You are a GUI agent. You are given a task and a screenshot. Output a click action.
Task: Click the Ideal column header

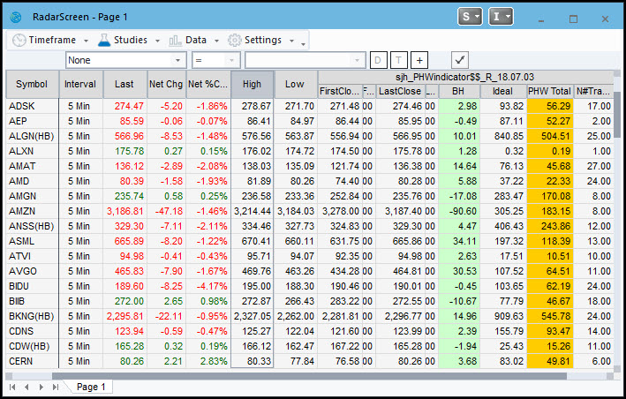(x=502, y=92)
